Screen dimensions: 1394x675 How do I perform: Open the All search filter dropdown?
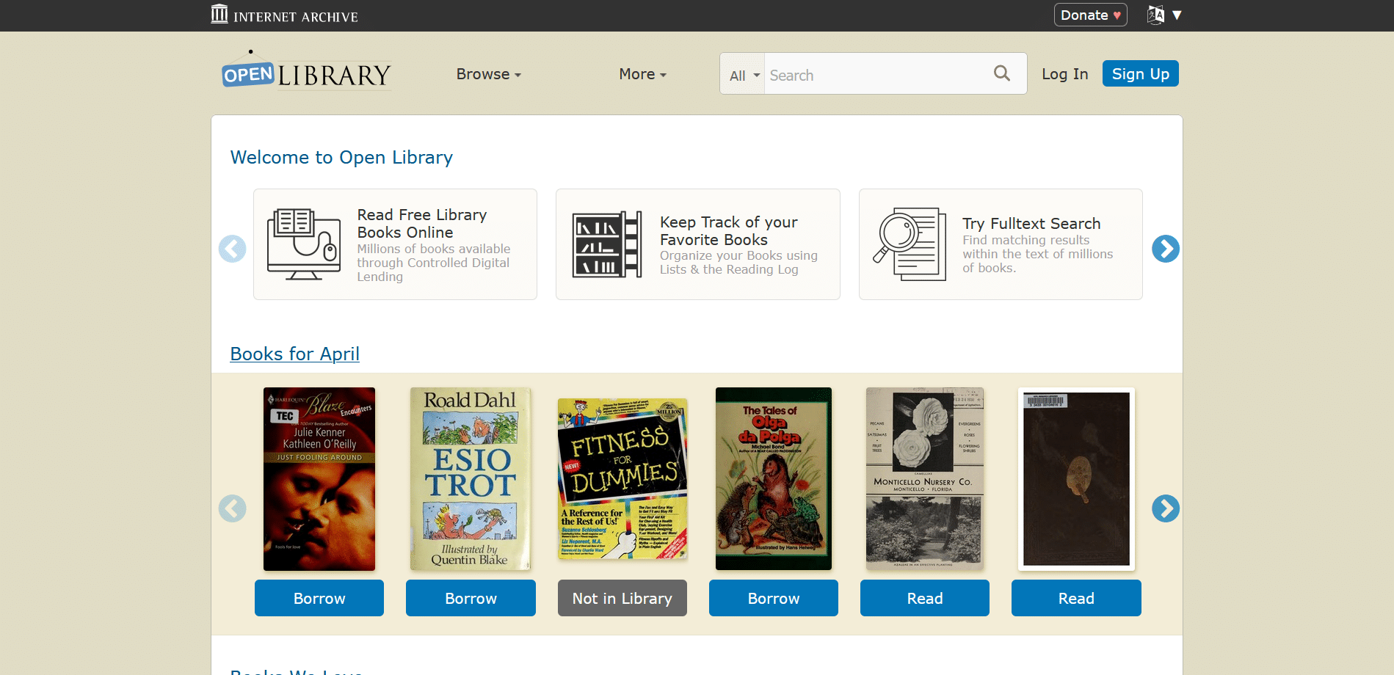click(x=744, y=75)
